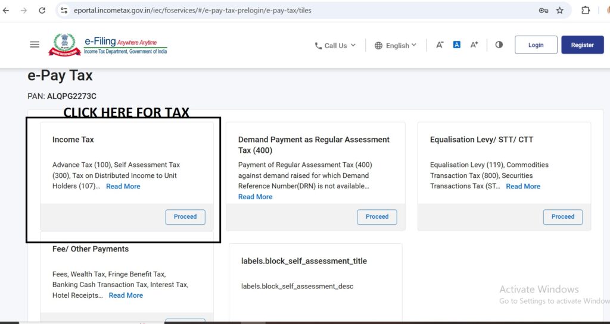Proceed with Income Tax payment
The width and height of the screenshot is (610, 324).
[185, 217]
